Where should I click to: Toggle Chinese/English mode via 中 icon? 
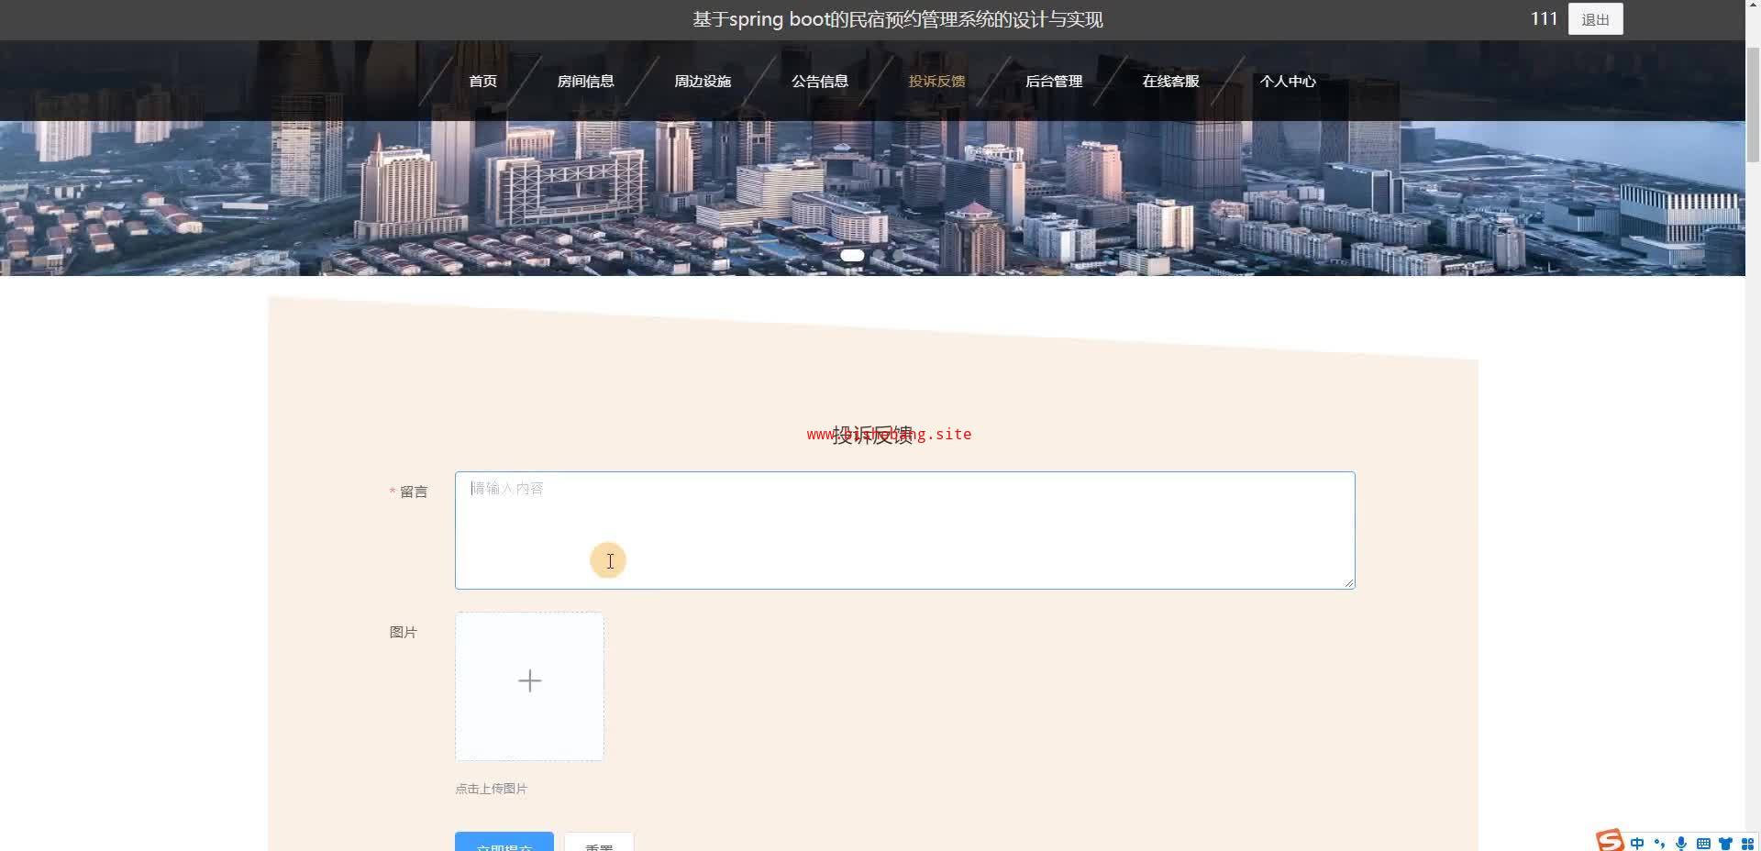coord(1637,843)
